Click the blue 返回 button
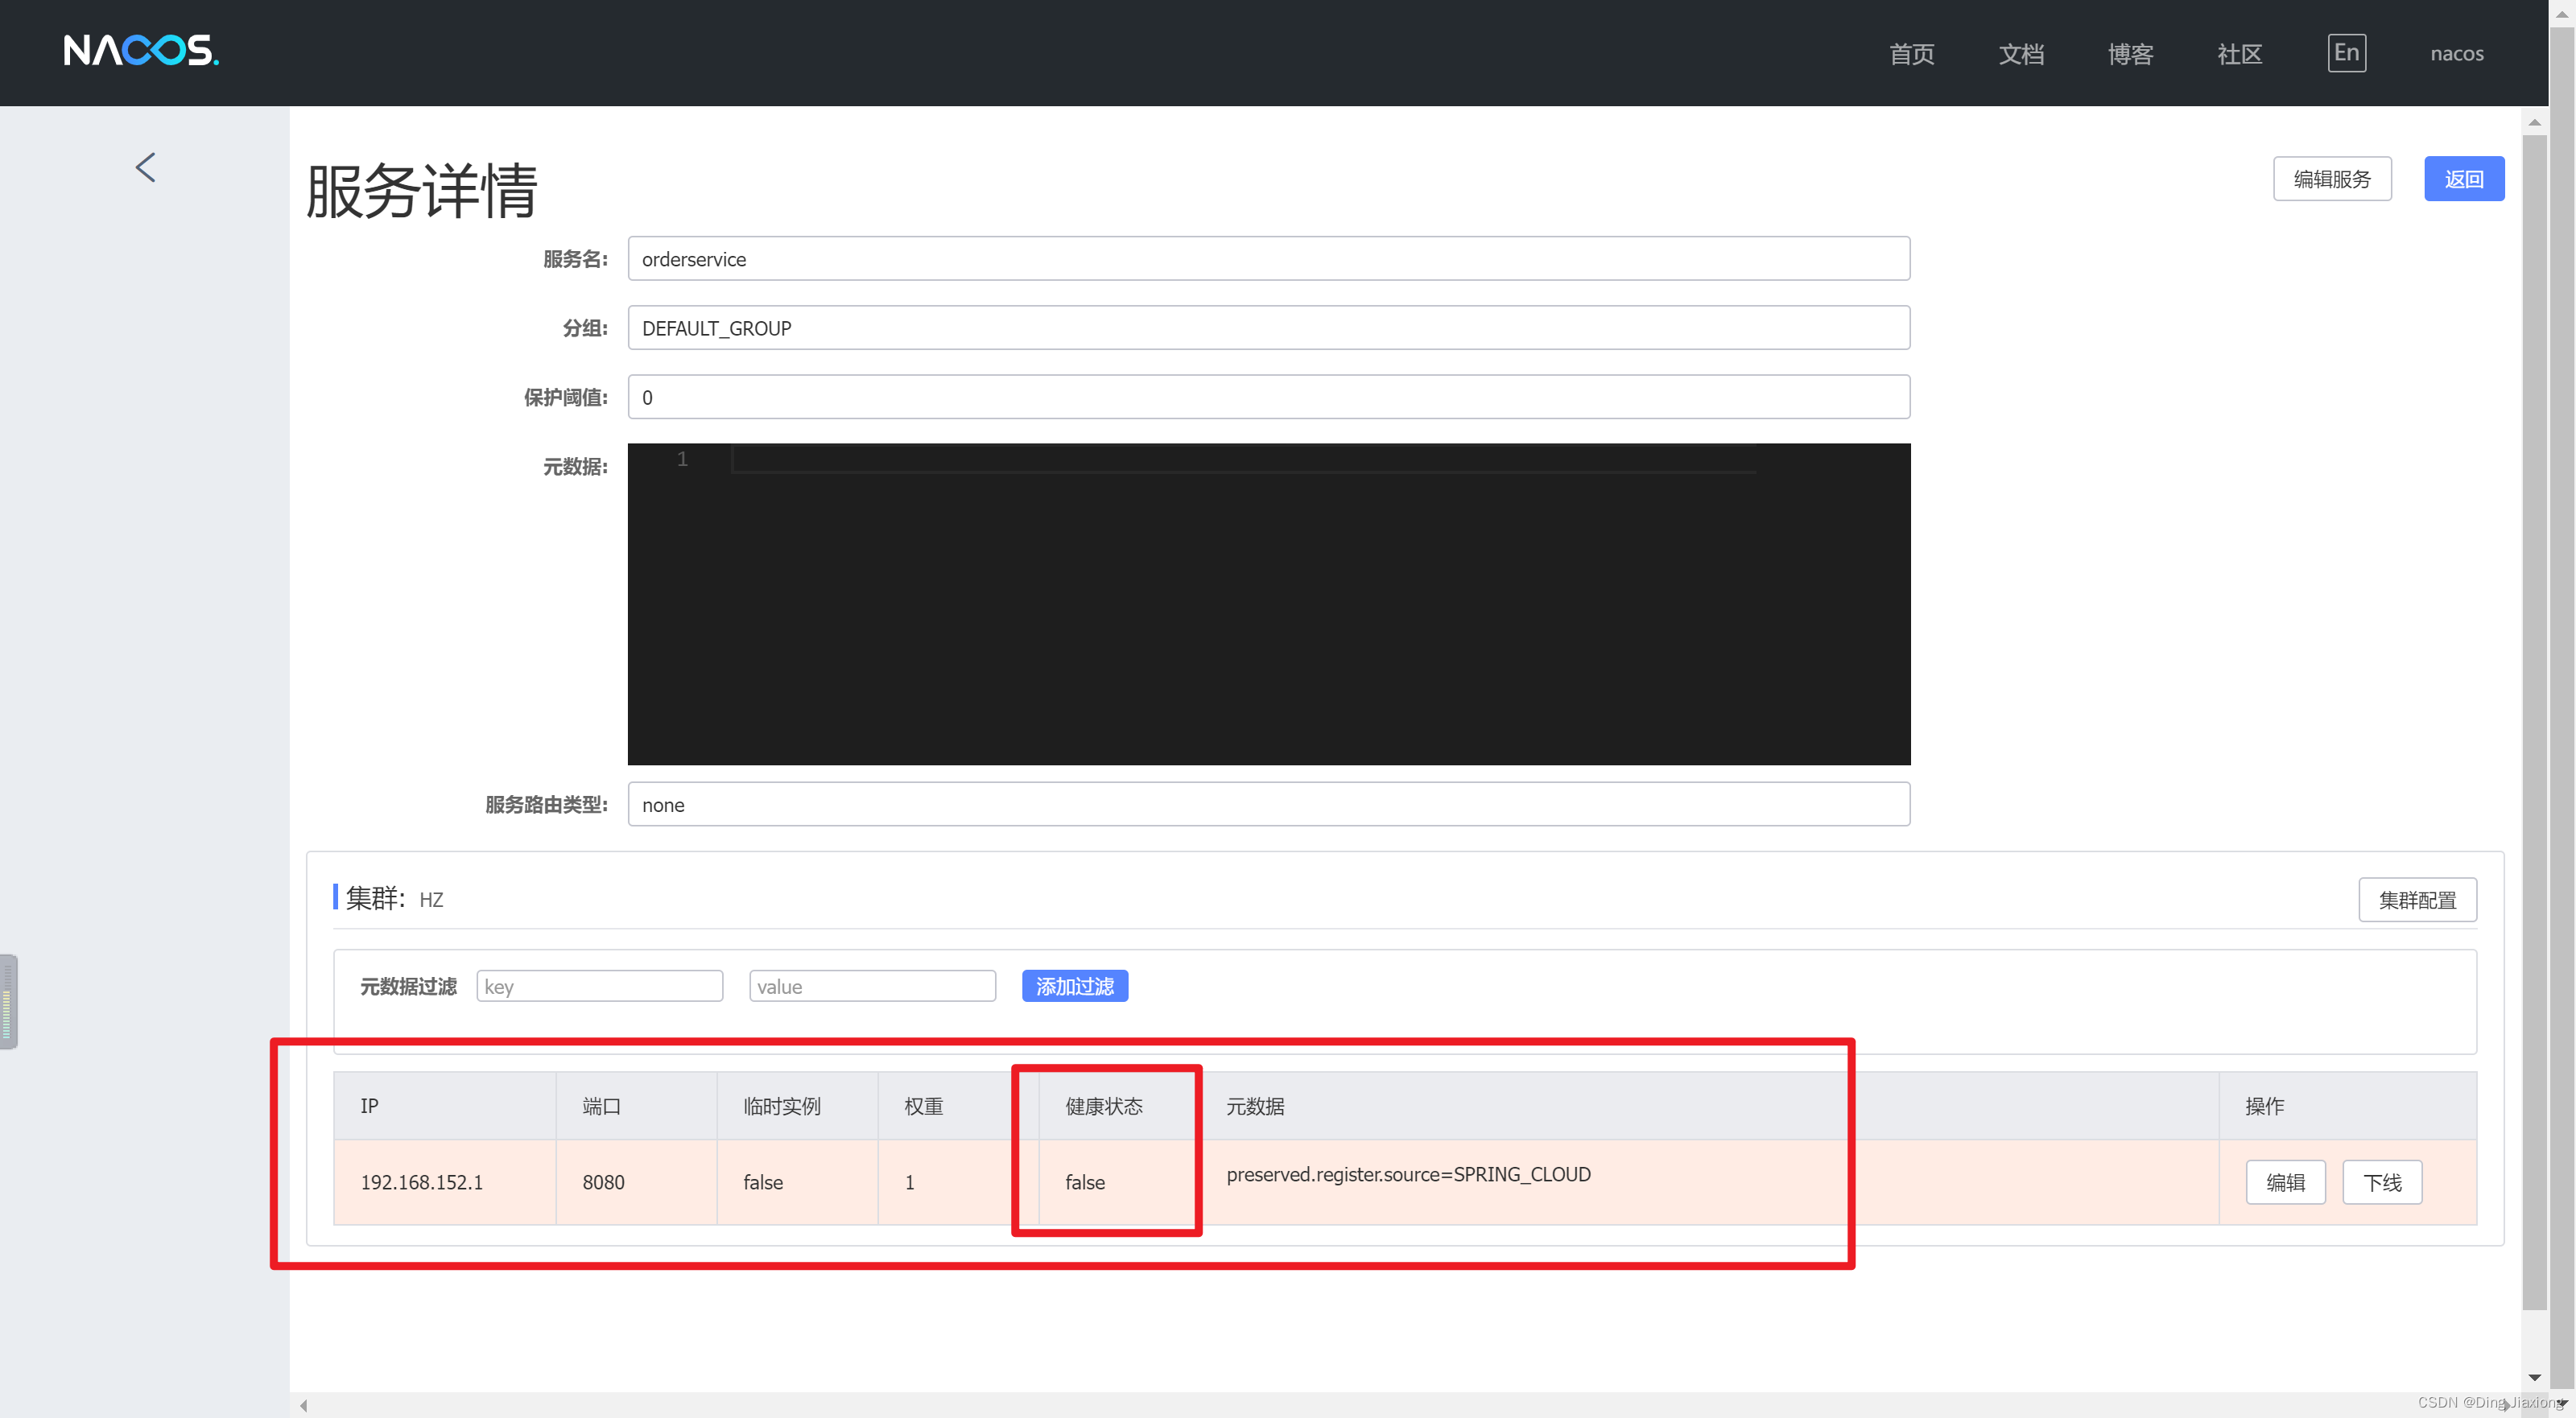Image resolution: width=2576 pixels, height=1418 pixels. pos(2463,179)
